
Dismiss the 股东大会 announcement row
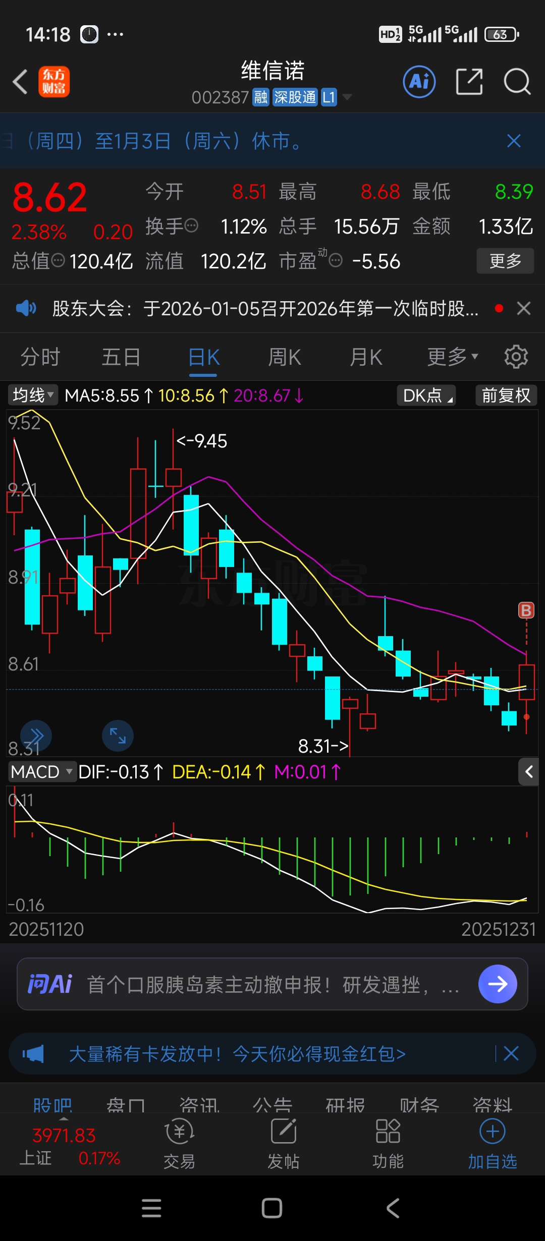tap(524, 308)
